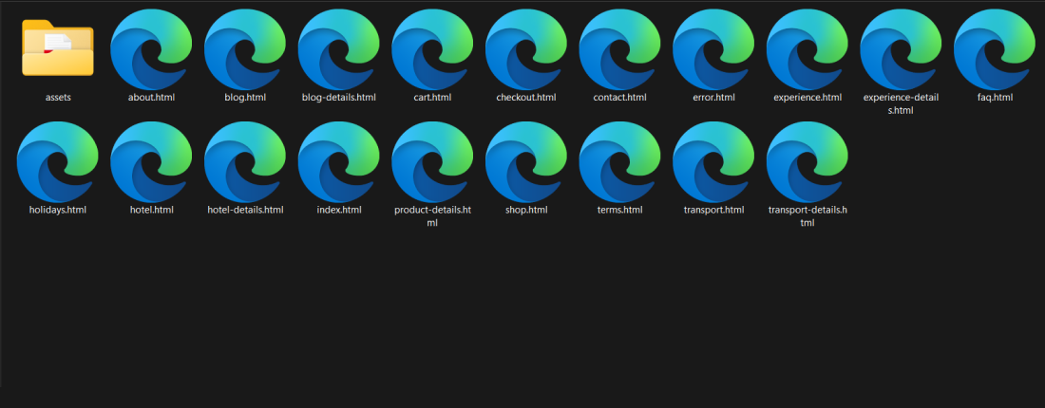
Task: Select the error.html Edge icon
Action: [713, 49]
